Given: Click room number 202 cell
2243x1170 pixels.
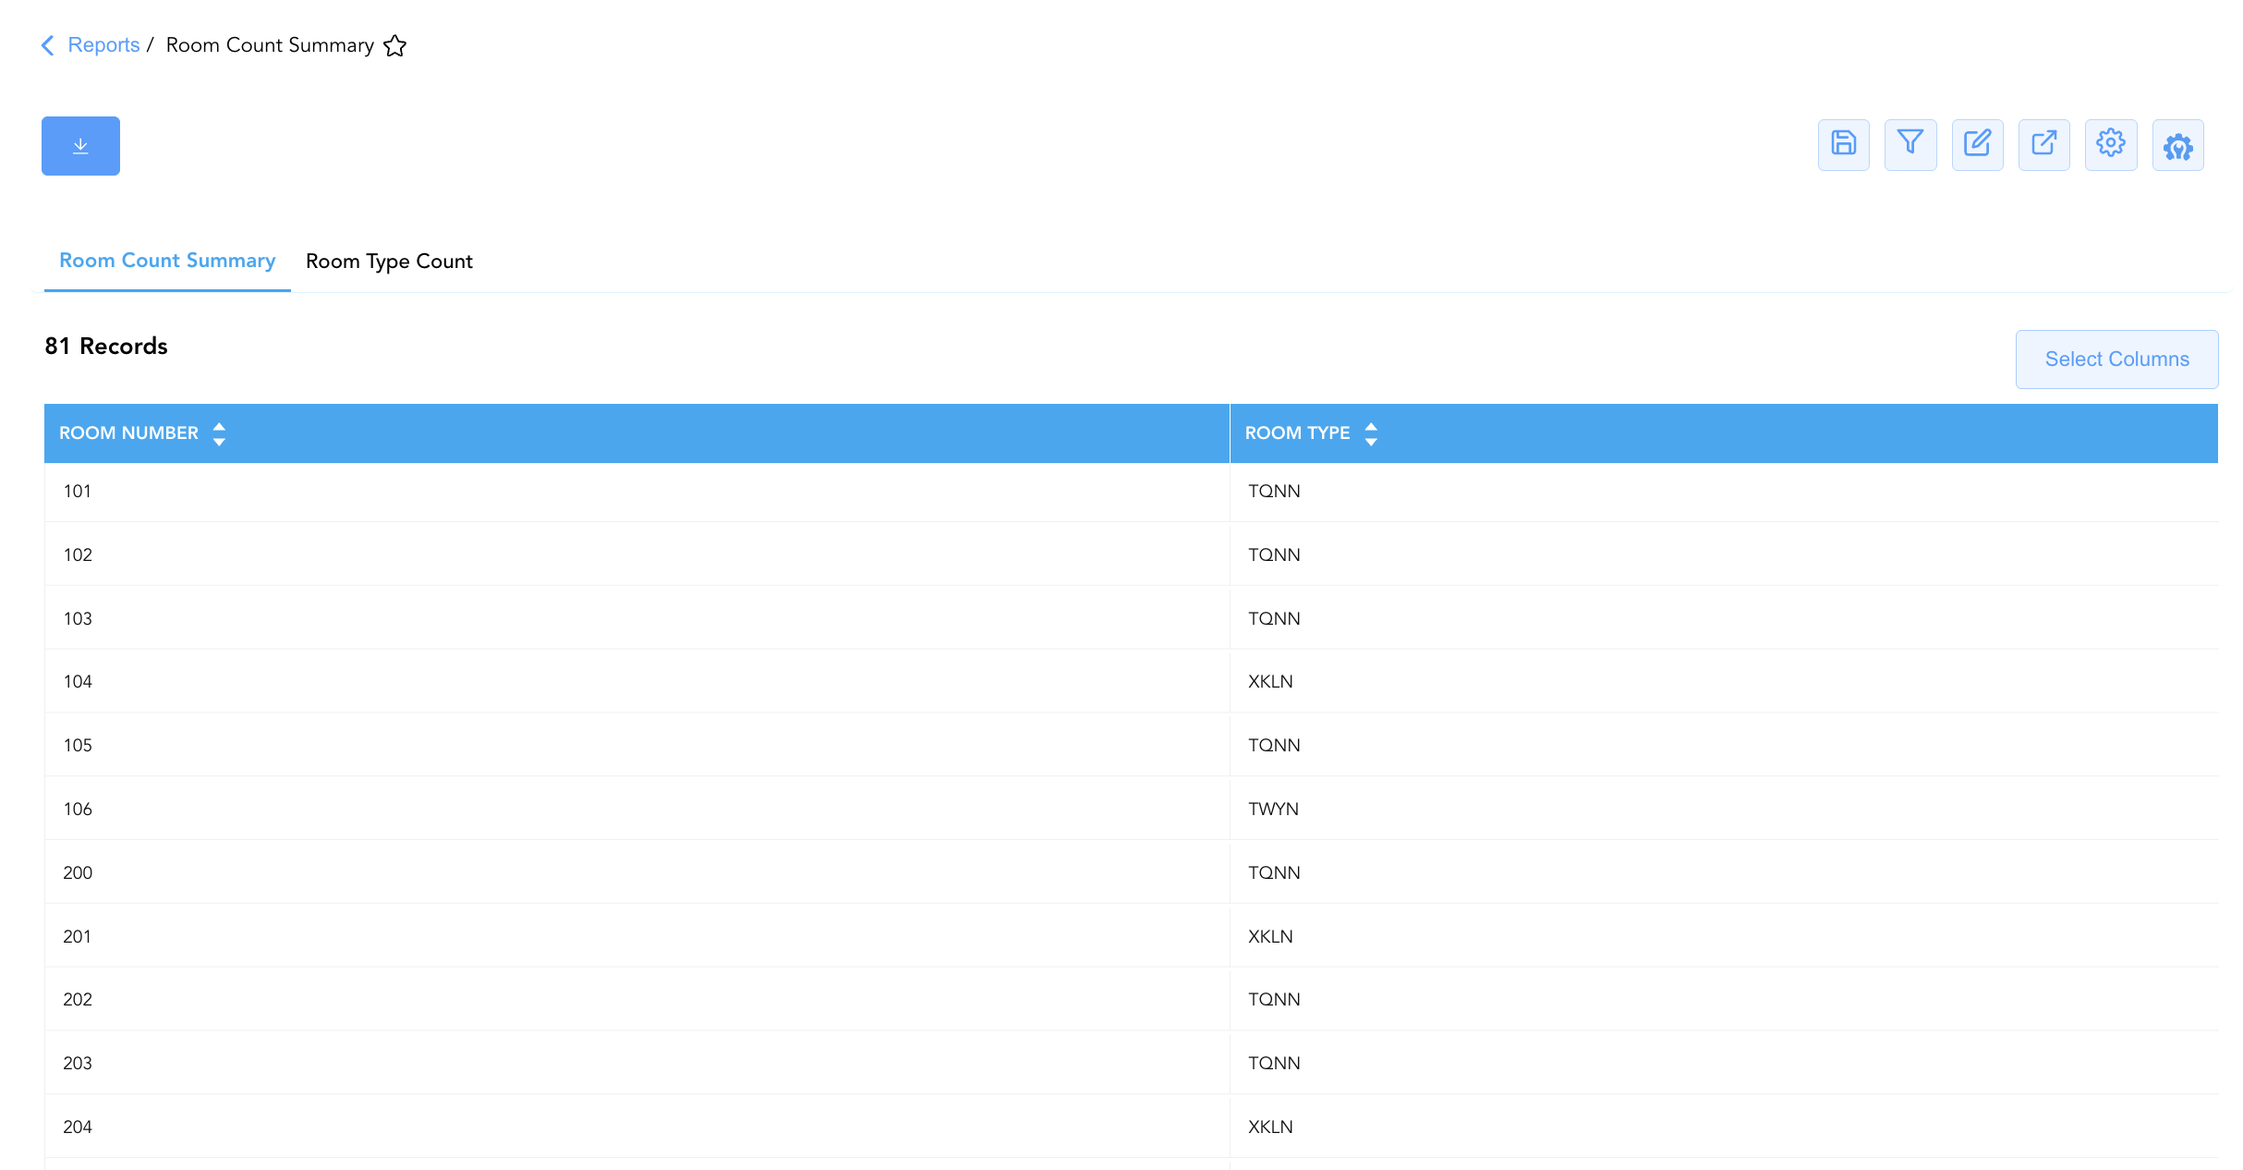Looking at the screenshot, I should (x=637, y=1000).
